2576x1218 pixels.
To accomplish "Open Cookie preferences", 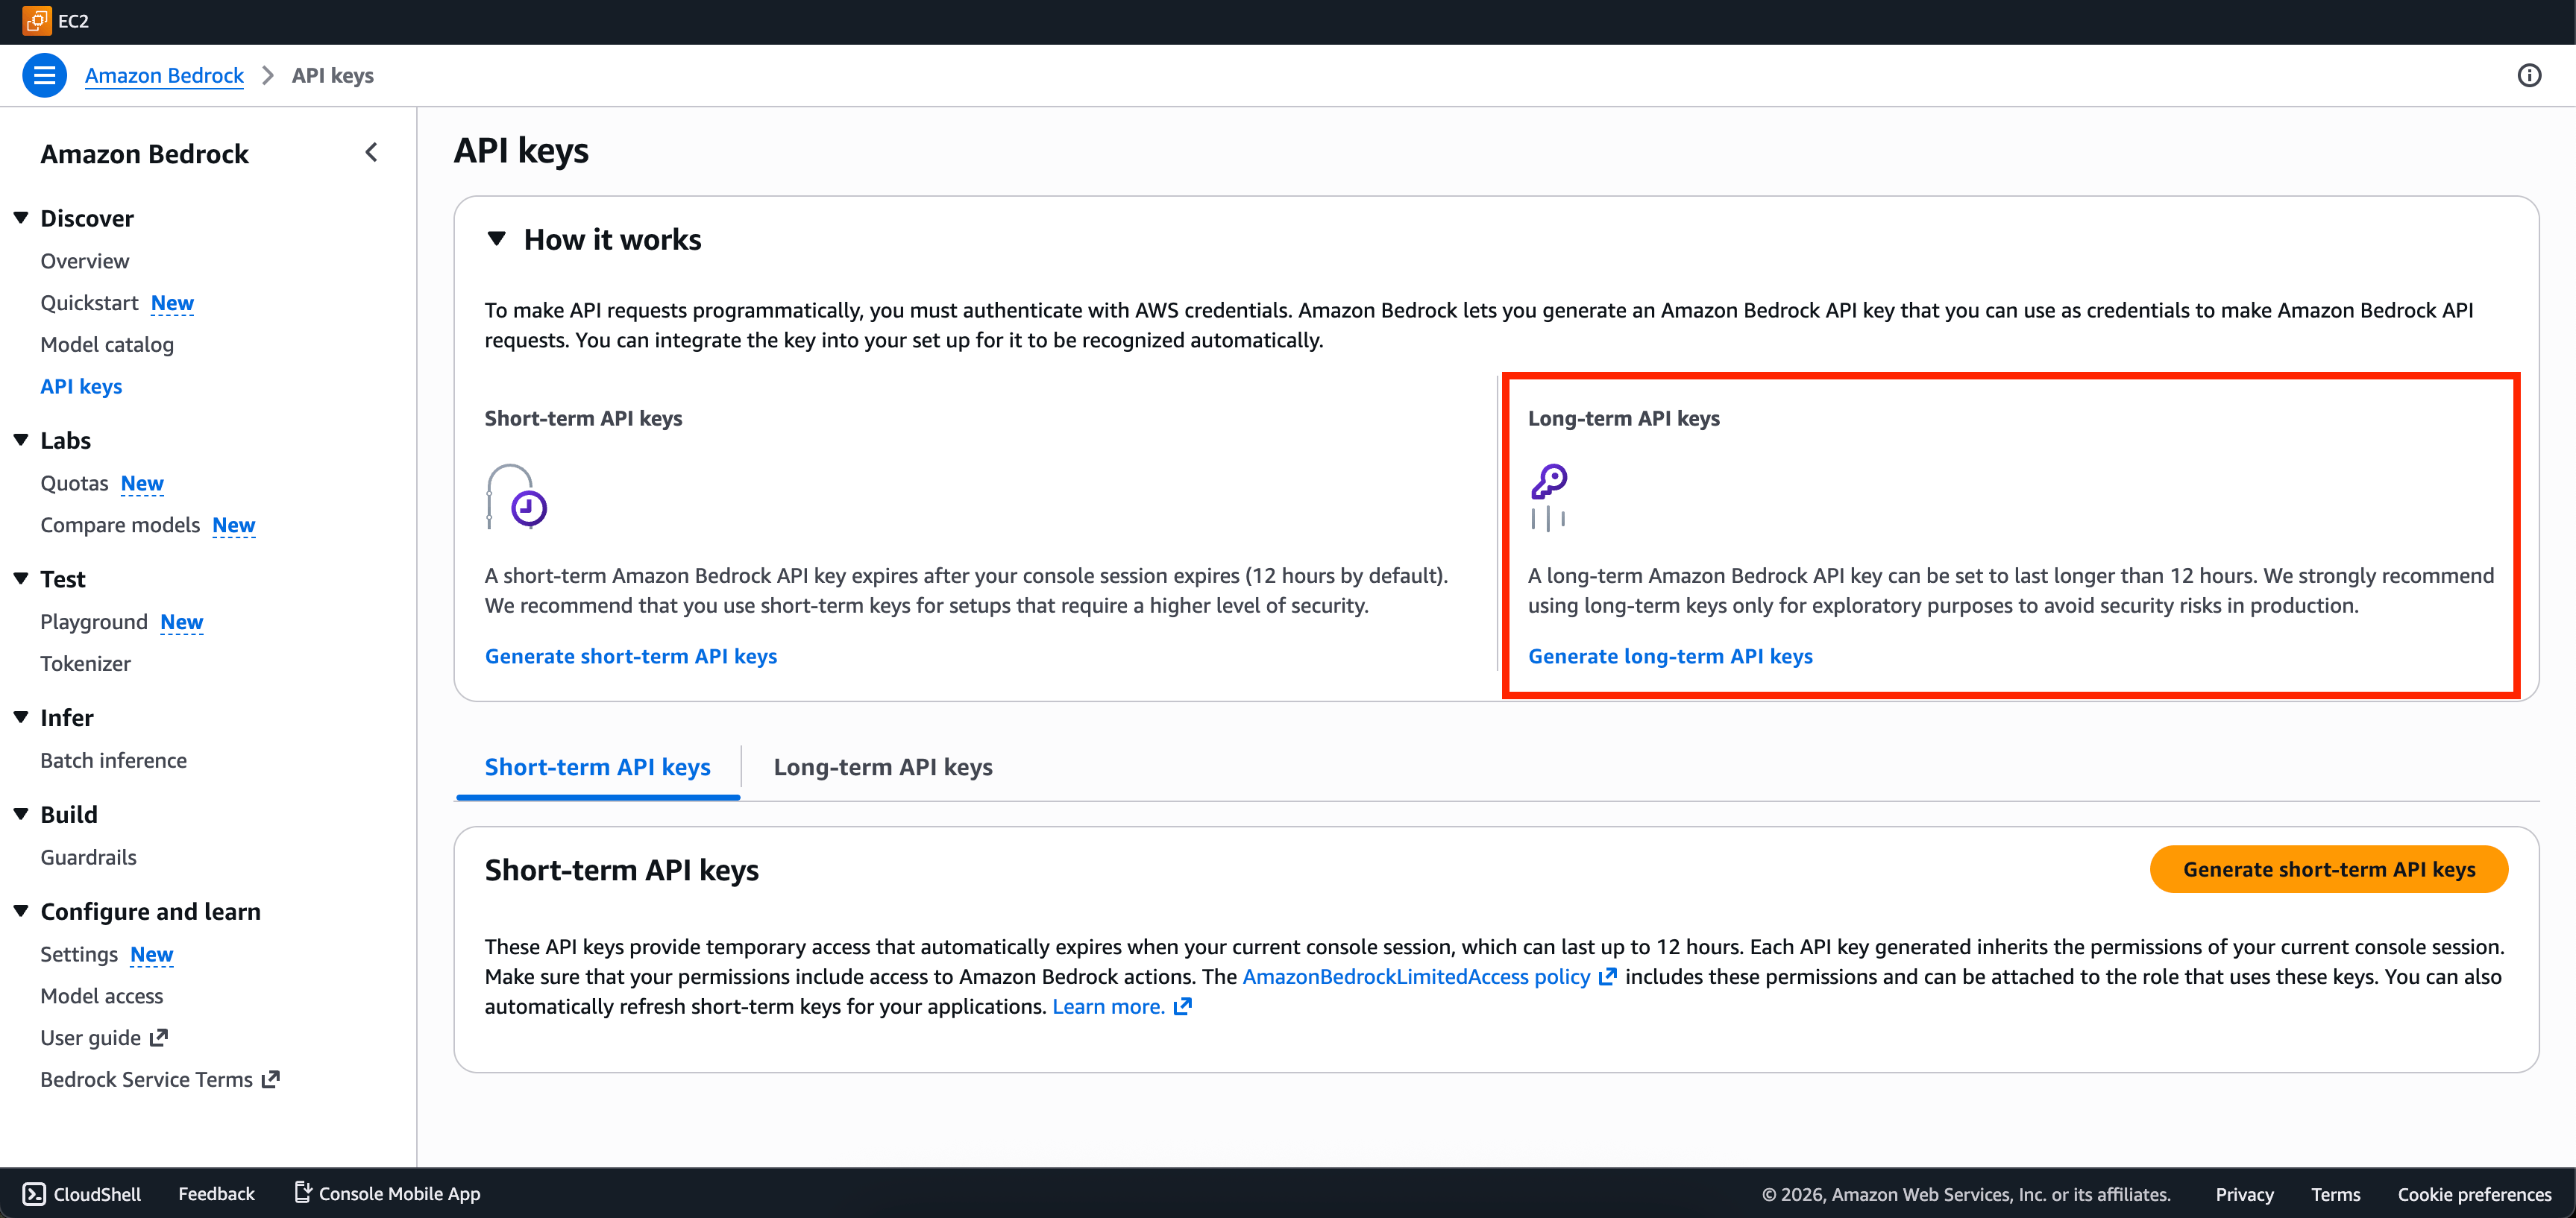I will click(x=2474, y=1194).
